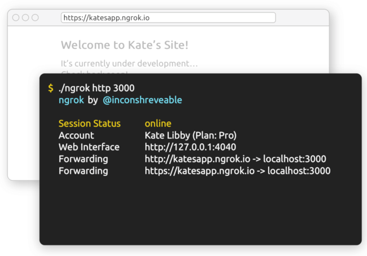The image size is (367, 256).
Task: Click the 'It's currently under development' text
Action: [x=129, y=63]
